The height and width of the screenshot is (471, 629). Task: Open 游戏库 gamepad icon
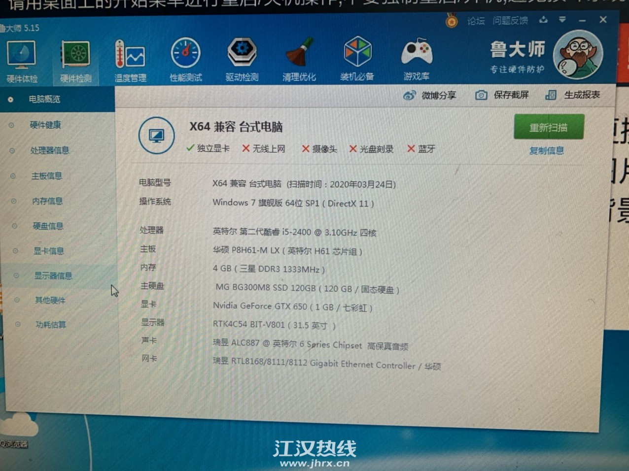click(417, 59)
